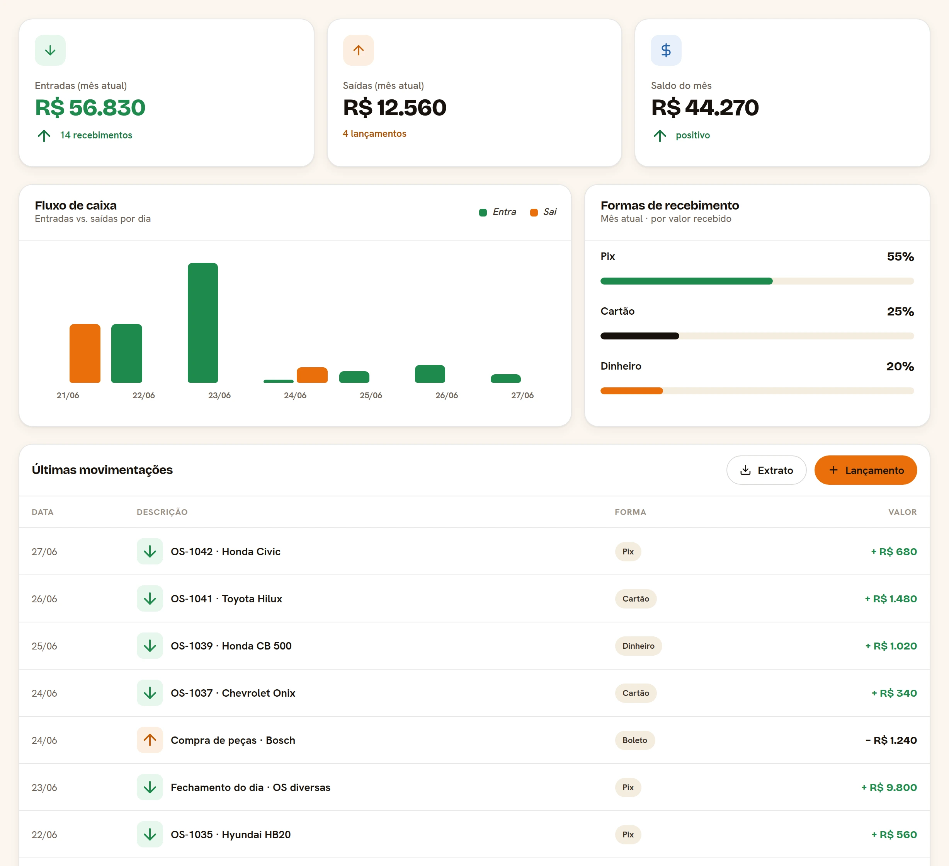949x866 pixels.
Task: Click the 4 lançamentos label
Action: pos(374,134)
